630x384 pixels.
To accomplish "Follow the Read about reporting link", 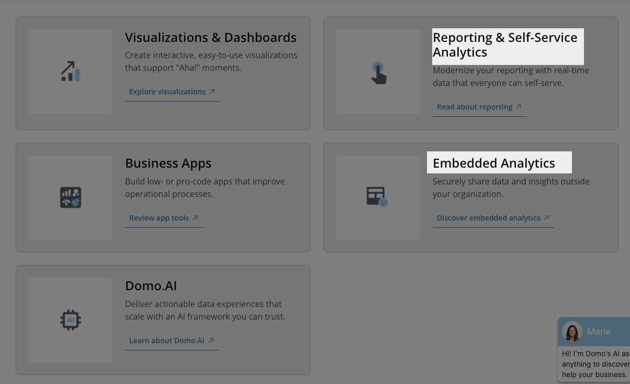I will coord(475,107).
